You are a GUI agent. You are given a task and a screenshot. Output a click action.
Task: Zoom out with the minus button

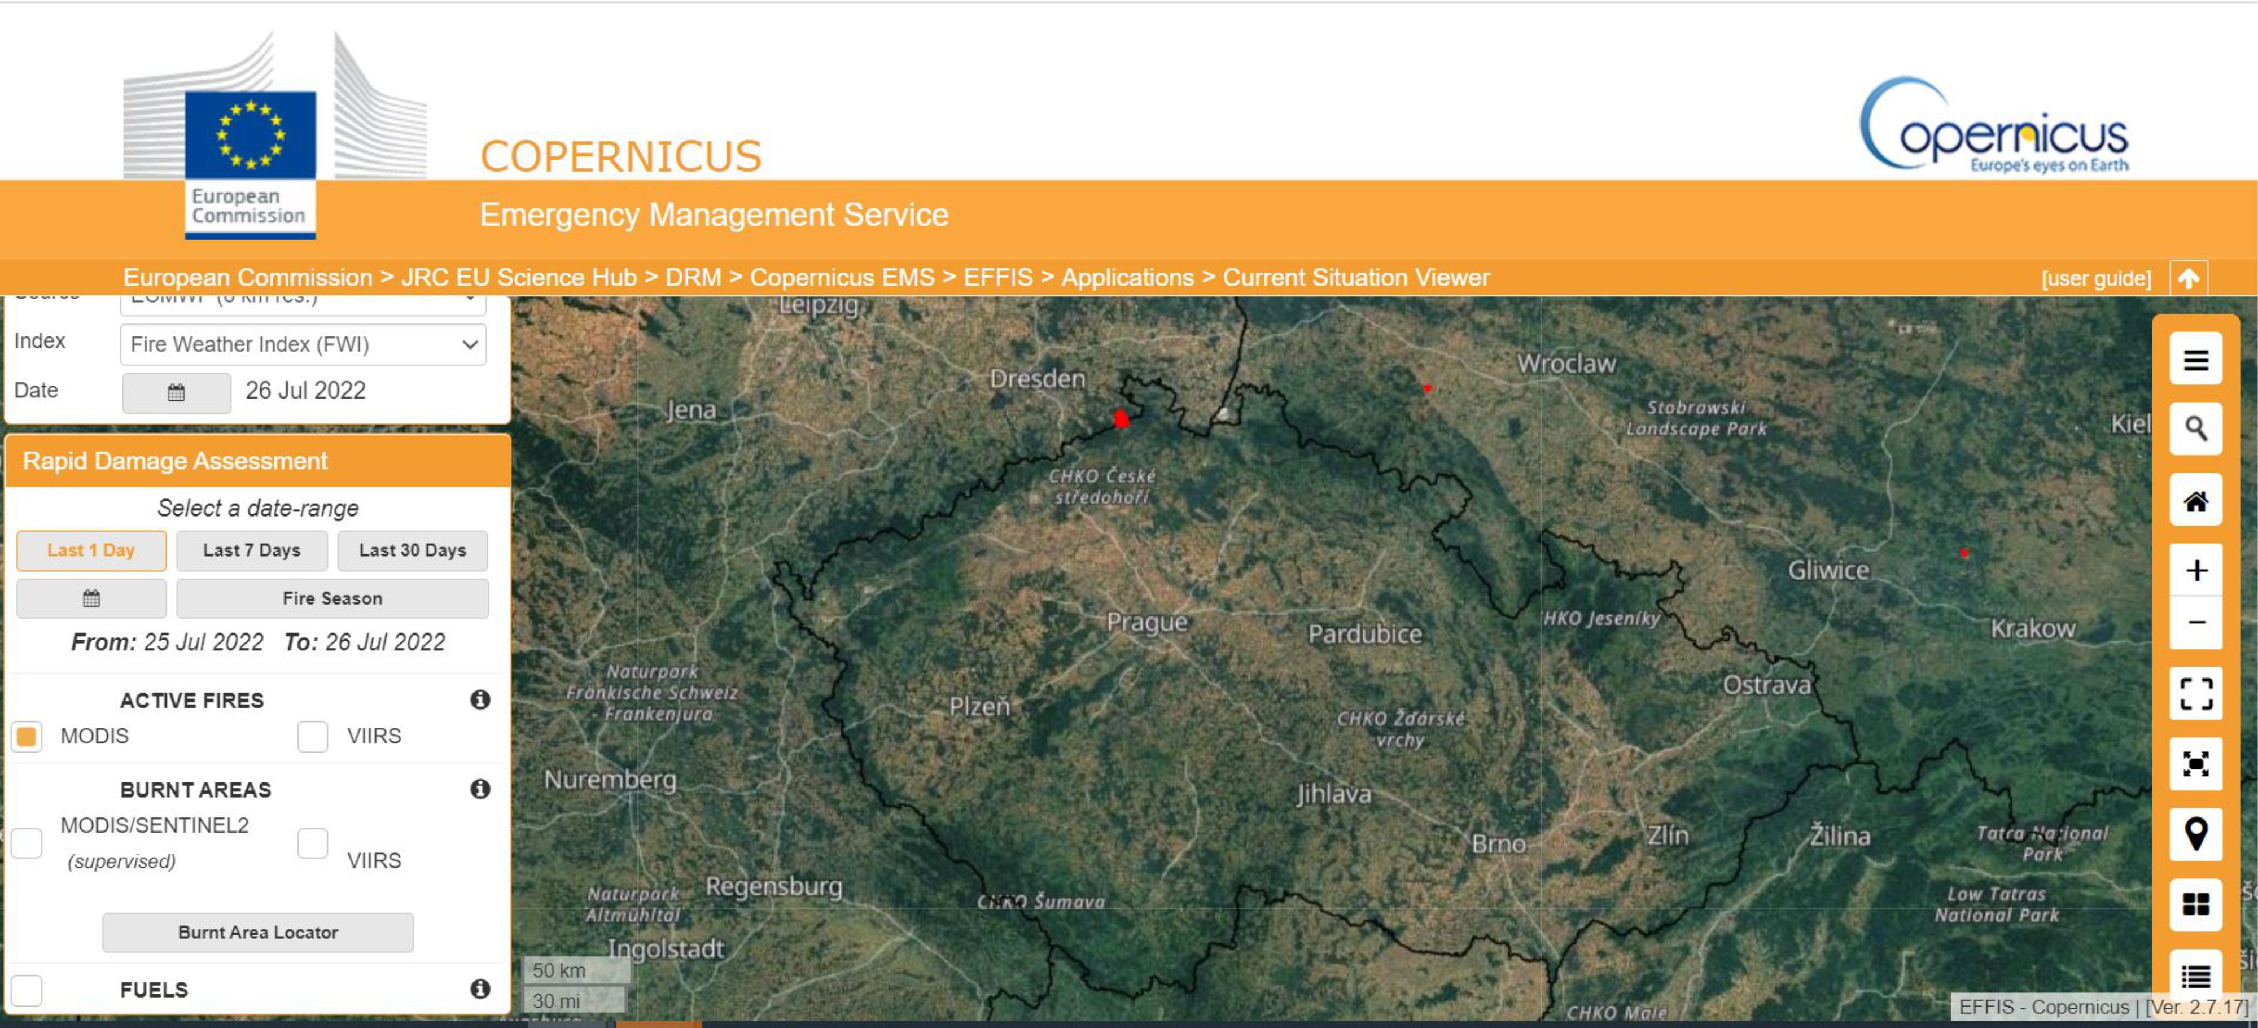(x=2195, y=623)
